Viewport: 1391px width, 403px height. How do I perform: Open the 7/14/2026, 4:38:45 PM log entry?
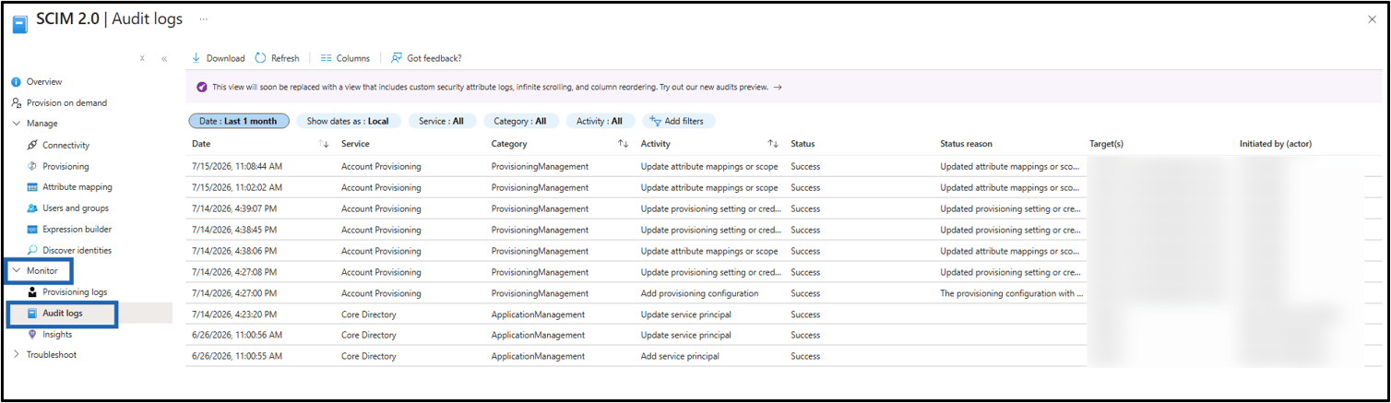[234, 230]
